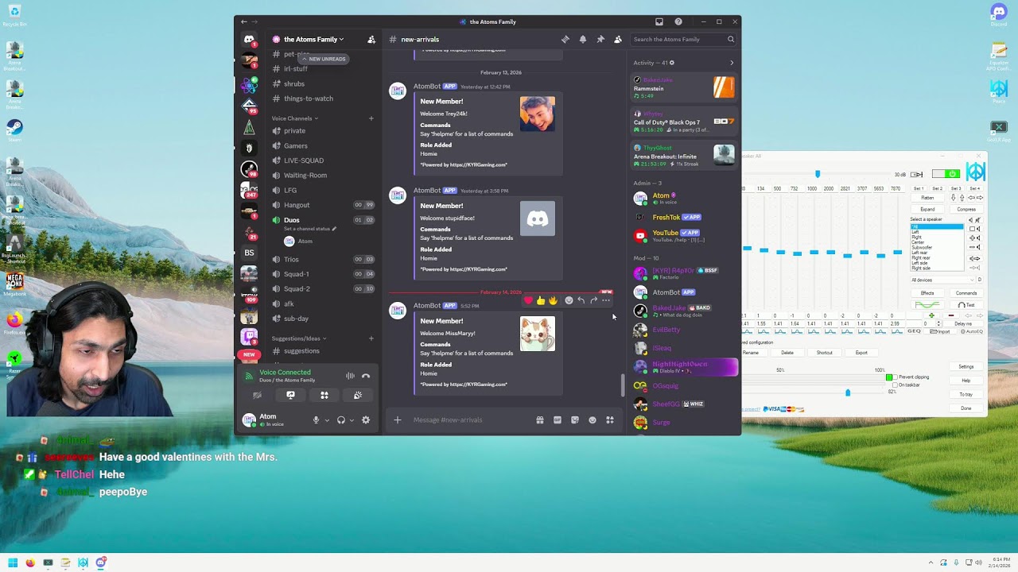The width and height of the screenshot is (1018, 572).
Task: Open the Discord inbox icon in title bar
Action: (x=659, y=21)
